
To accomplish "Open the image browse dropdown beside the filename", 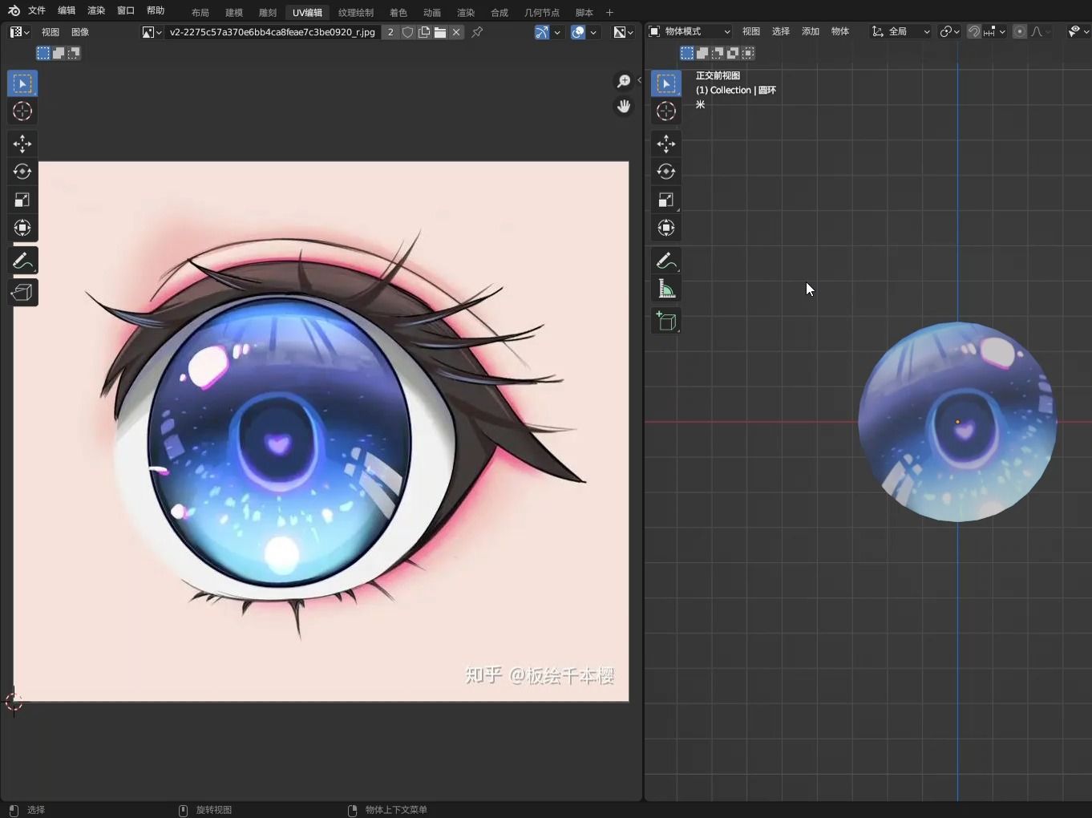I will tap(152, 32).
